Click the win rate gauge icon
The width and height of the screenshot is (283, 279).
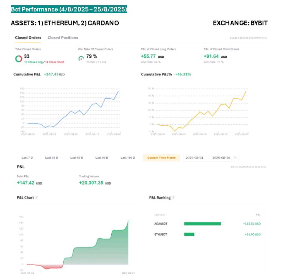click(81, 58)
